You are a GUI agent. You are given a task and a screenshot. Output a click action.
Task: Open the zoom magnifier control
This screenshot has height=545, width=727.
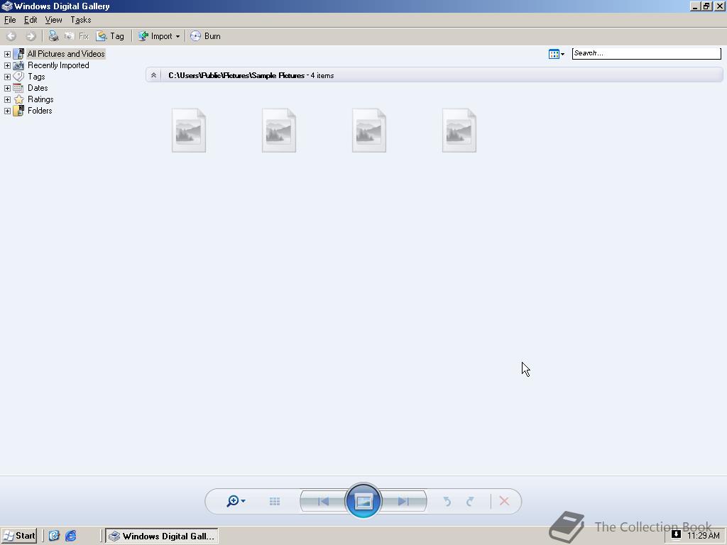click(236, 501)
